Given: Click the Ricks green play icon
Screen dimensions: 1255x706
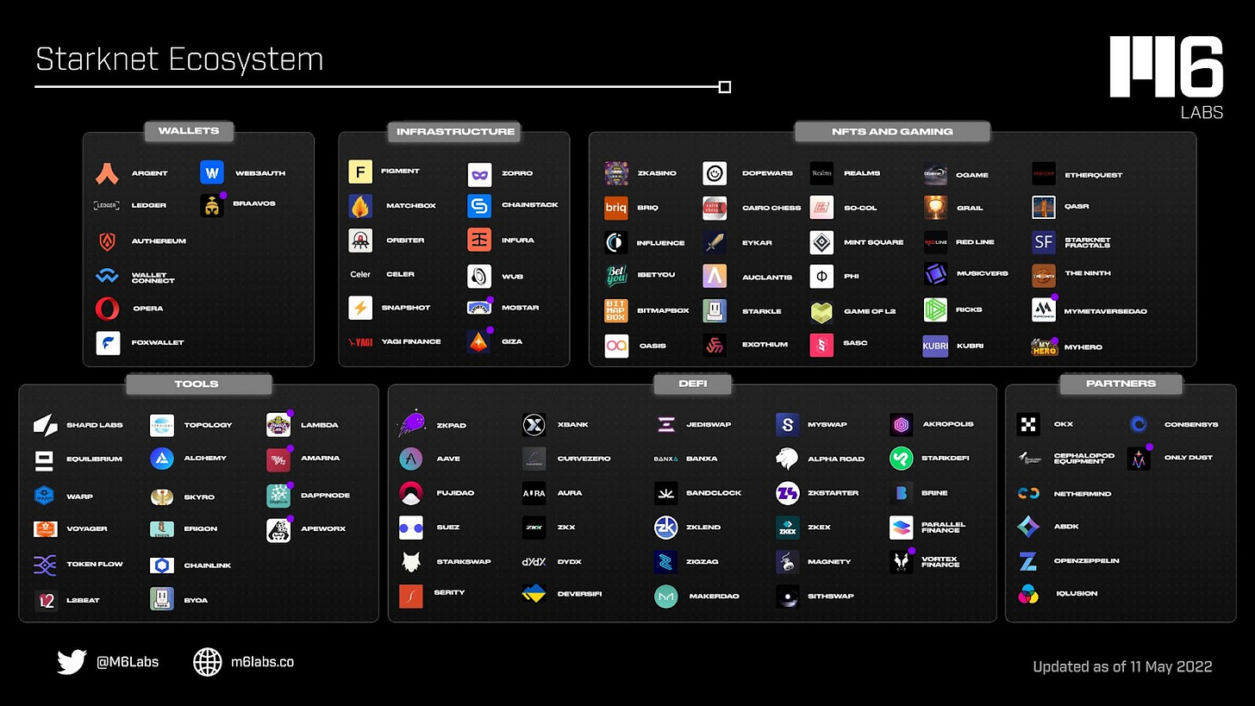Looking at the screenshot, I should (x=935, y=309).
